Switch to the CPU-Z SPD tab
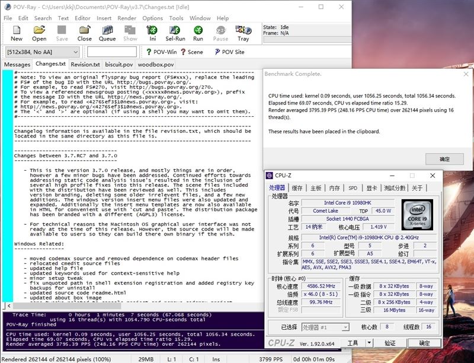Image resolution: width=474 pixels, height=363 pixels. [x=353, y=188]
